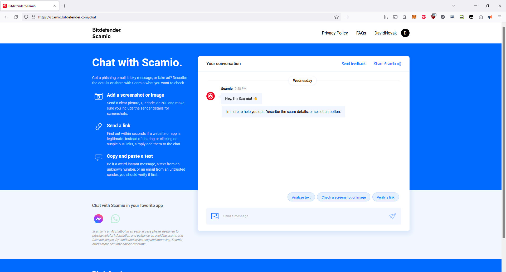Click the Bitdefender Scamio logo
Screen dimensions: 506x272
pos(107,33)
